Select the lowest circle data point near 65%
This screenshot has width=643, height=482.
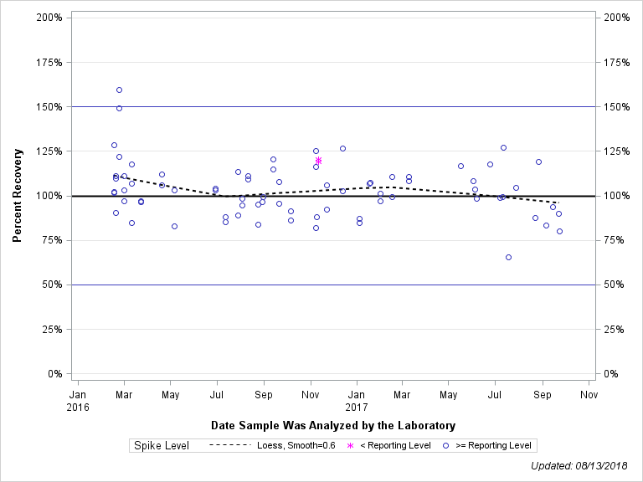(x=508, y=258)
